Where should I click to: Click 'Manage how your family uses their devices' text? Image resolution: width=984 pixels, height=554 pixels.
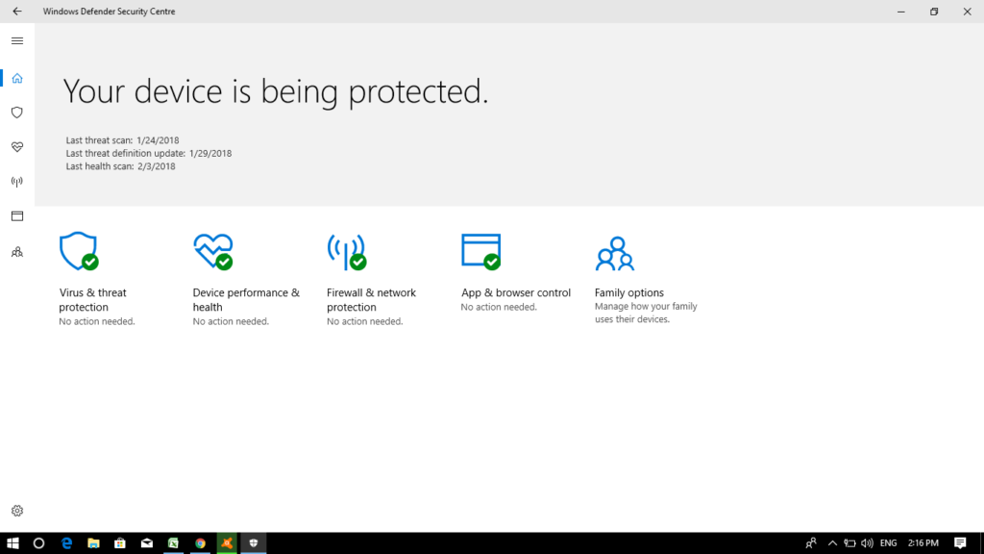(646, 313)
